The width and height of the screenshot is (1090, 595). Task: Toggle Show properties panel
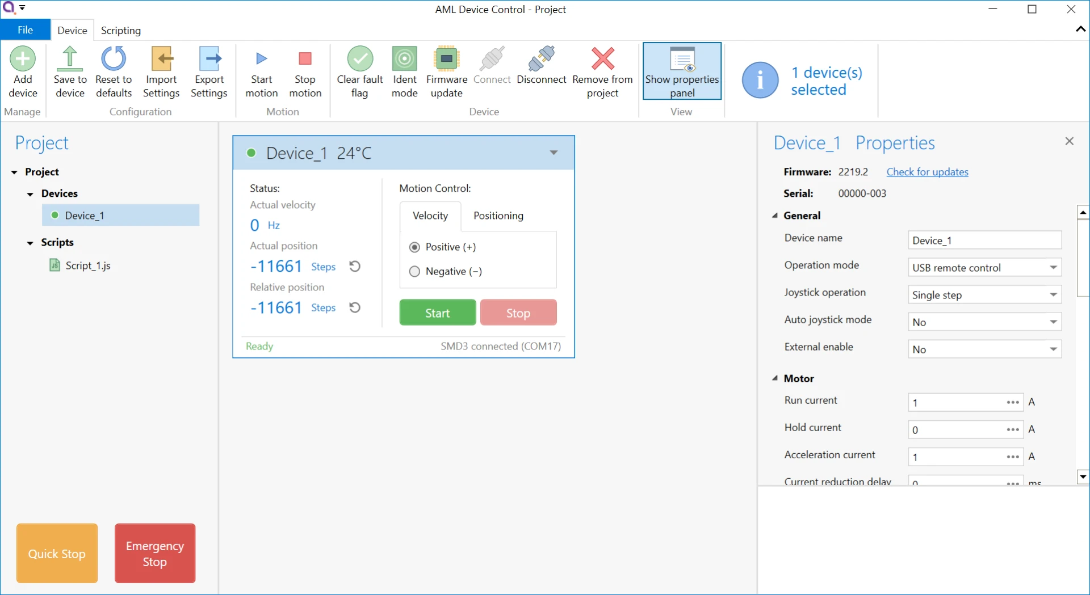tap(682, 71)
